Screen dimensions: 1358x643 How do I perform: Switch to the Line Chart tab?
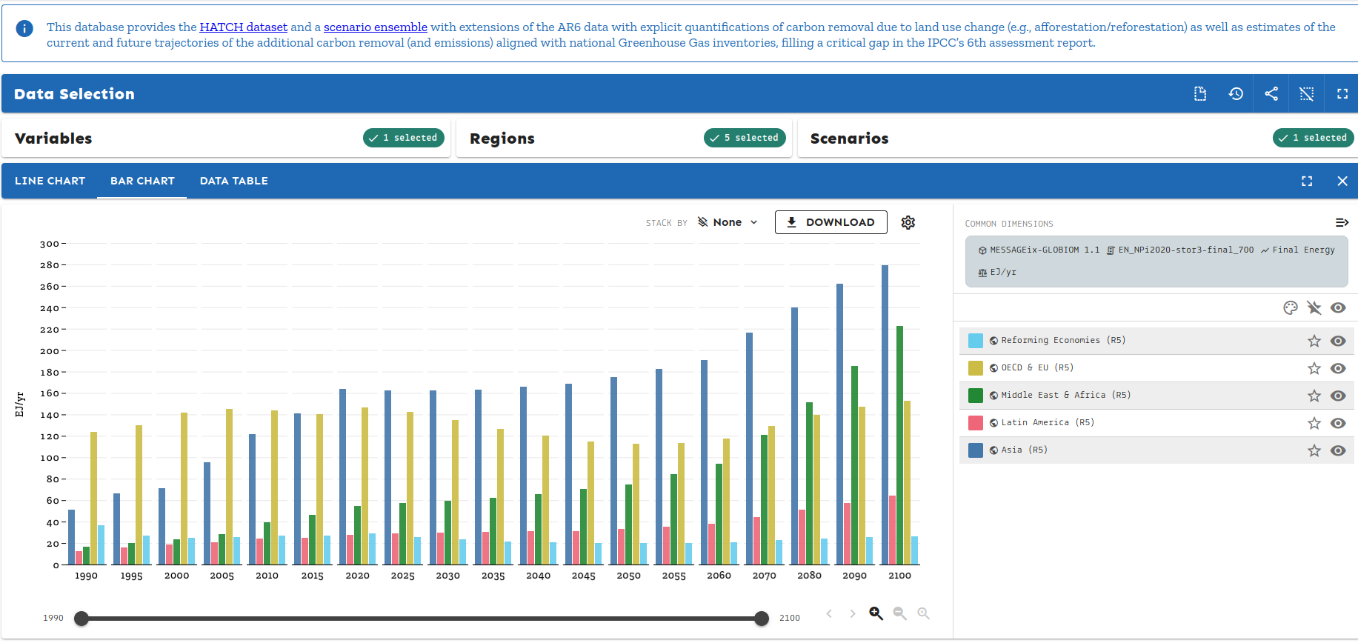coord(50,181)
